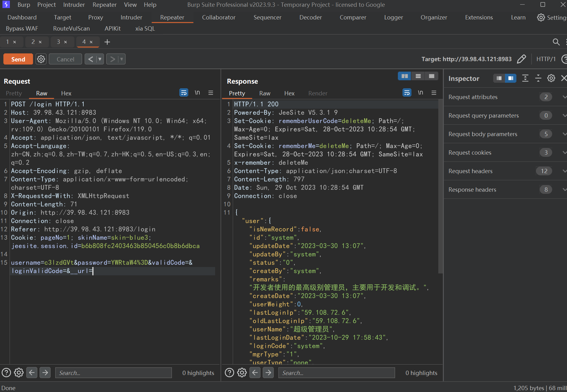Viewport: 567px width, 392px height.
Task: Open the history forward dropdown arrow
Action: pos(122,59)
